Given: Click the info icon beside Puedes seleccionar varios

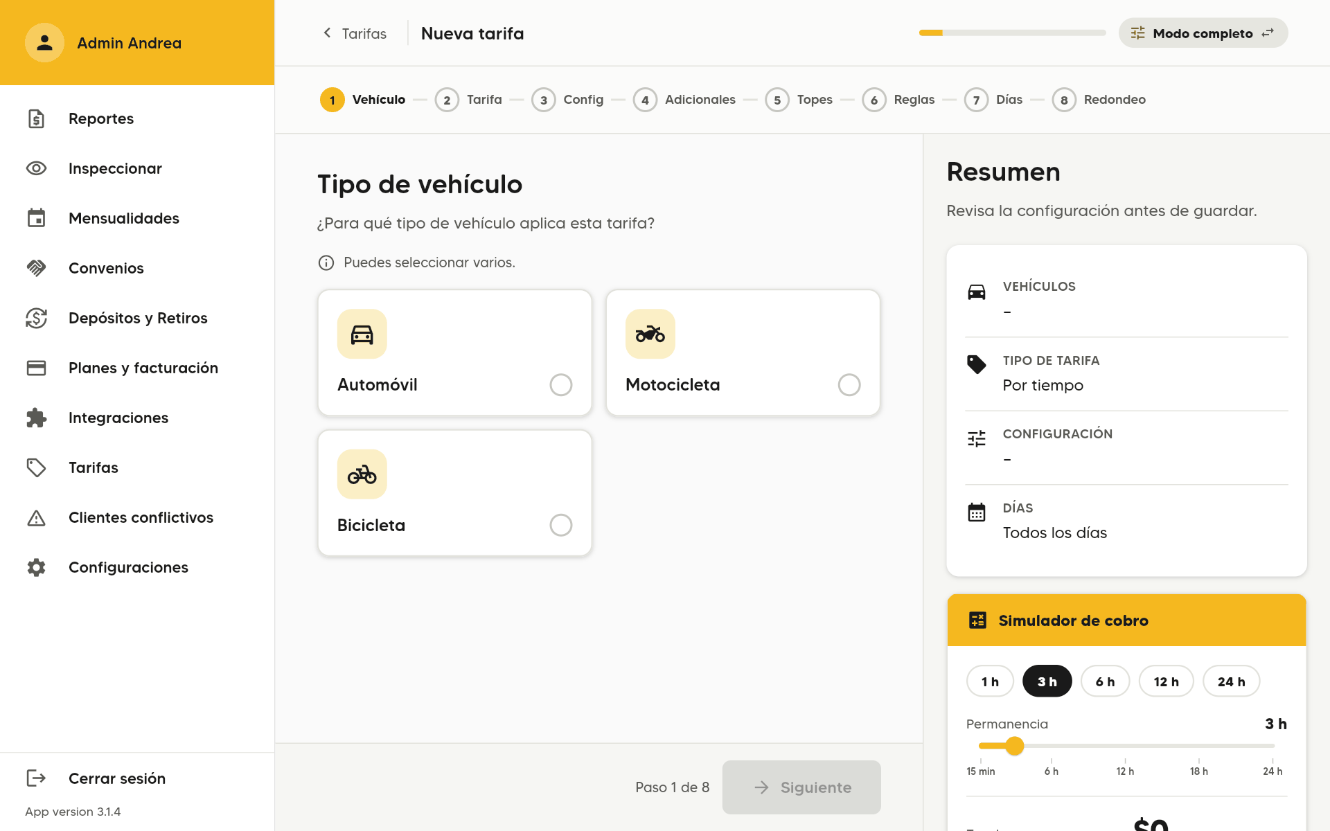Looking at the screenshot, I should click(x=326, y=262).
